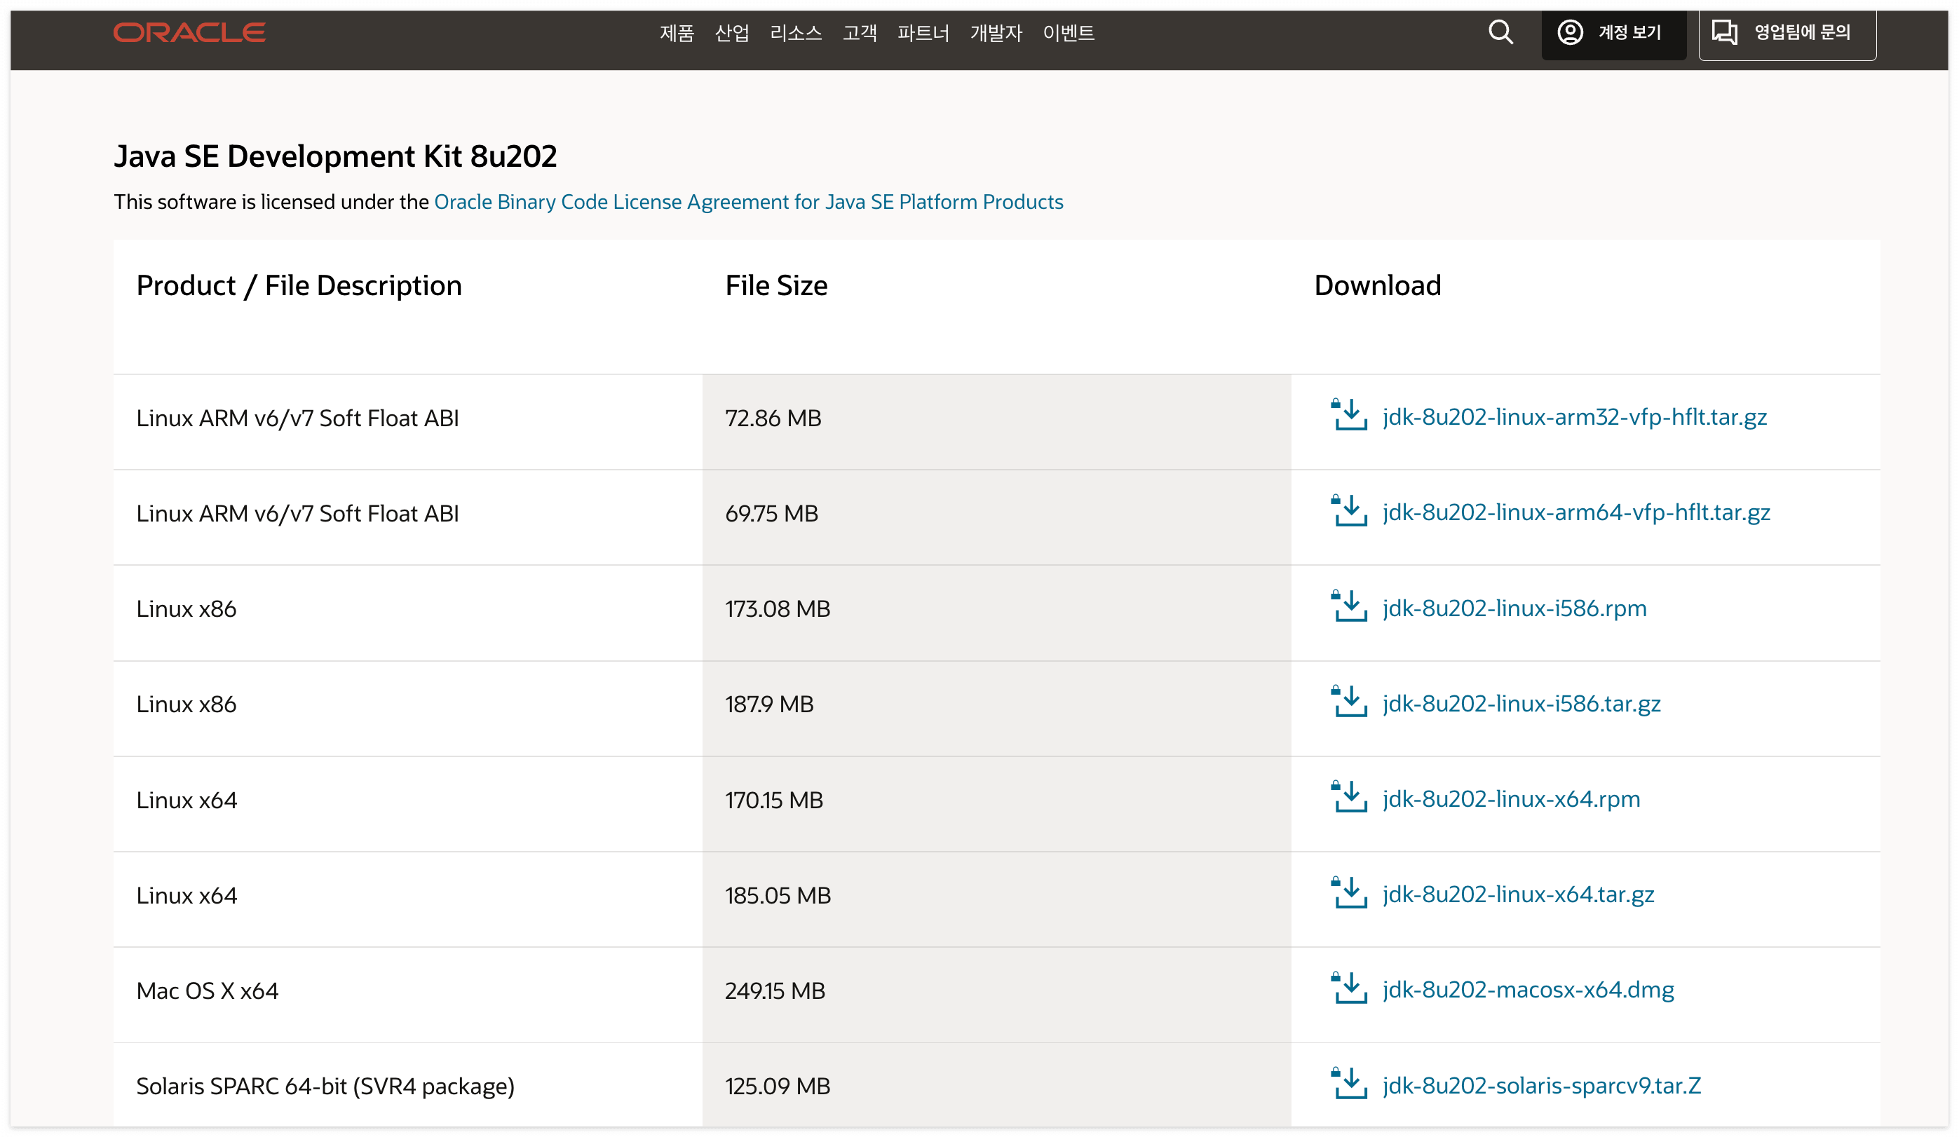Click download icon for linux-x64.rpm
The height and width of the screenshot is (1137, 1959).
(x=1349, y=798)
